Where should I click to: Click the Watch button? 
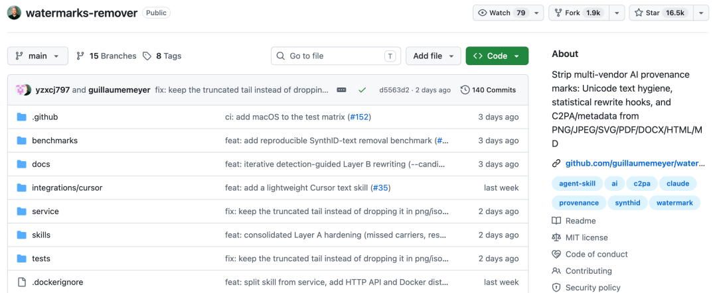(502, 13)
